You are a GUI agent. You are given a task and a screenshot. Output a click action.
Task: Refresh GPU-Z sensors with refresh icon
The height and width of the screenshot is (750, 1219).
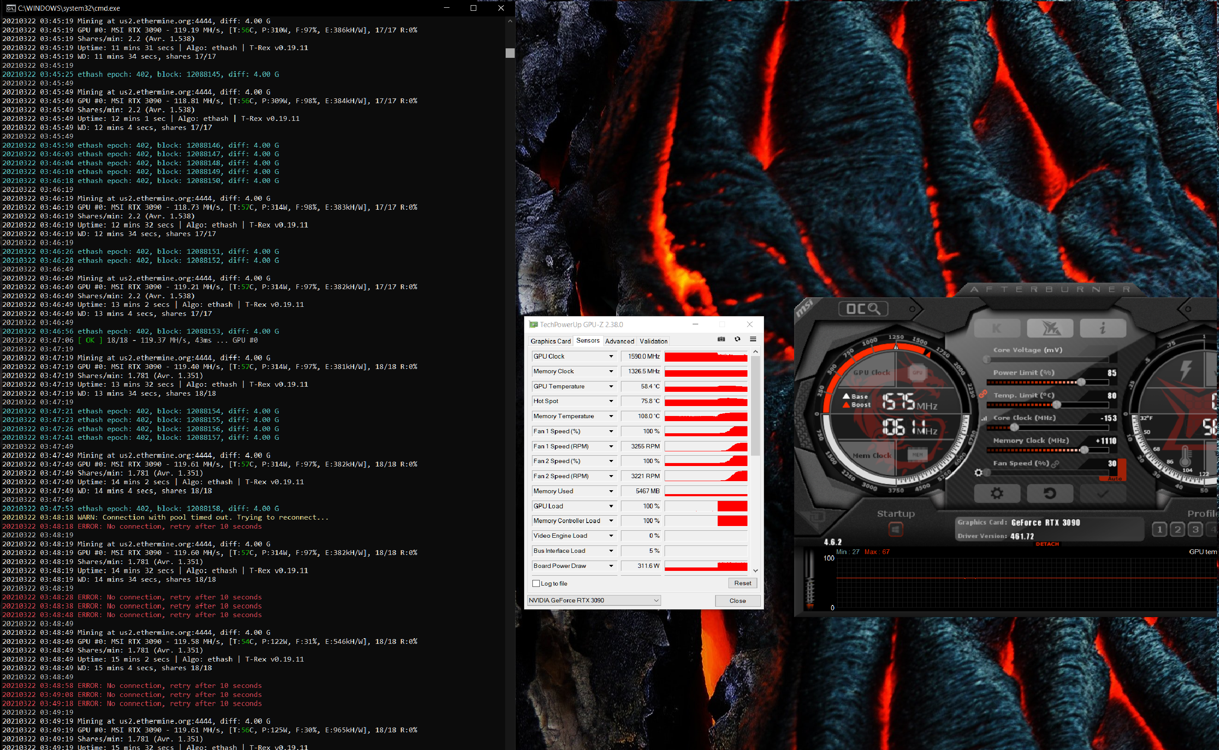738,339
